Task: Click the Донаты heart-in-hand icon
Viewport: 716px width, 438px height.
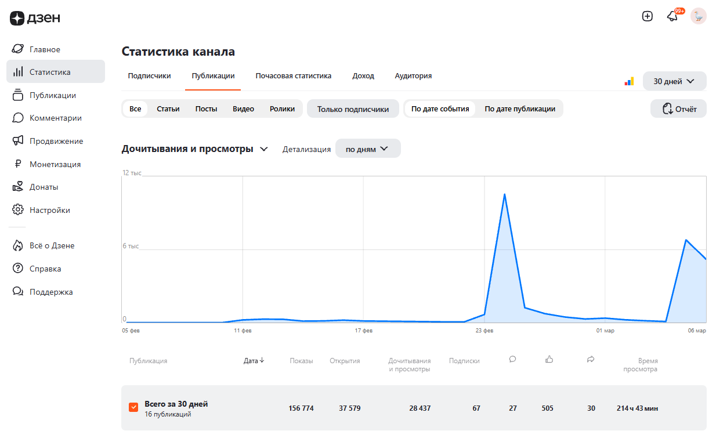Action: (18, 187)
